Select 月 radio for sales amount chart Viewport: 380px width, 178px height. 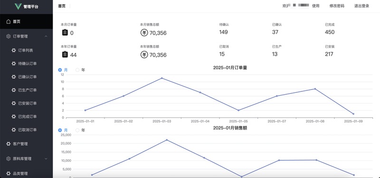pyautogui.click(x=60, y=130)
